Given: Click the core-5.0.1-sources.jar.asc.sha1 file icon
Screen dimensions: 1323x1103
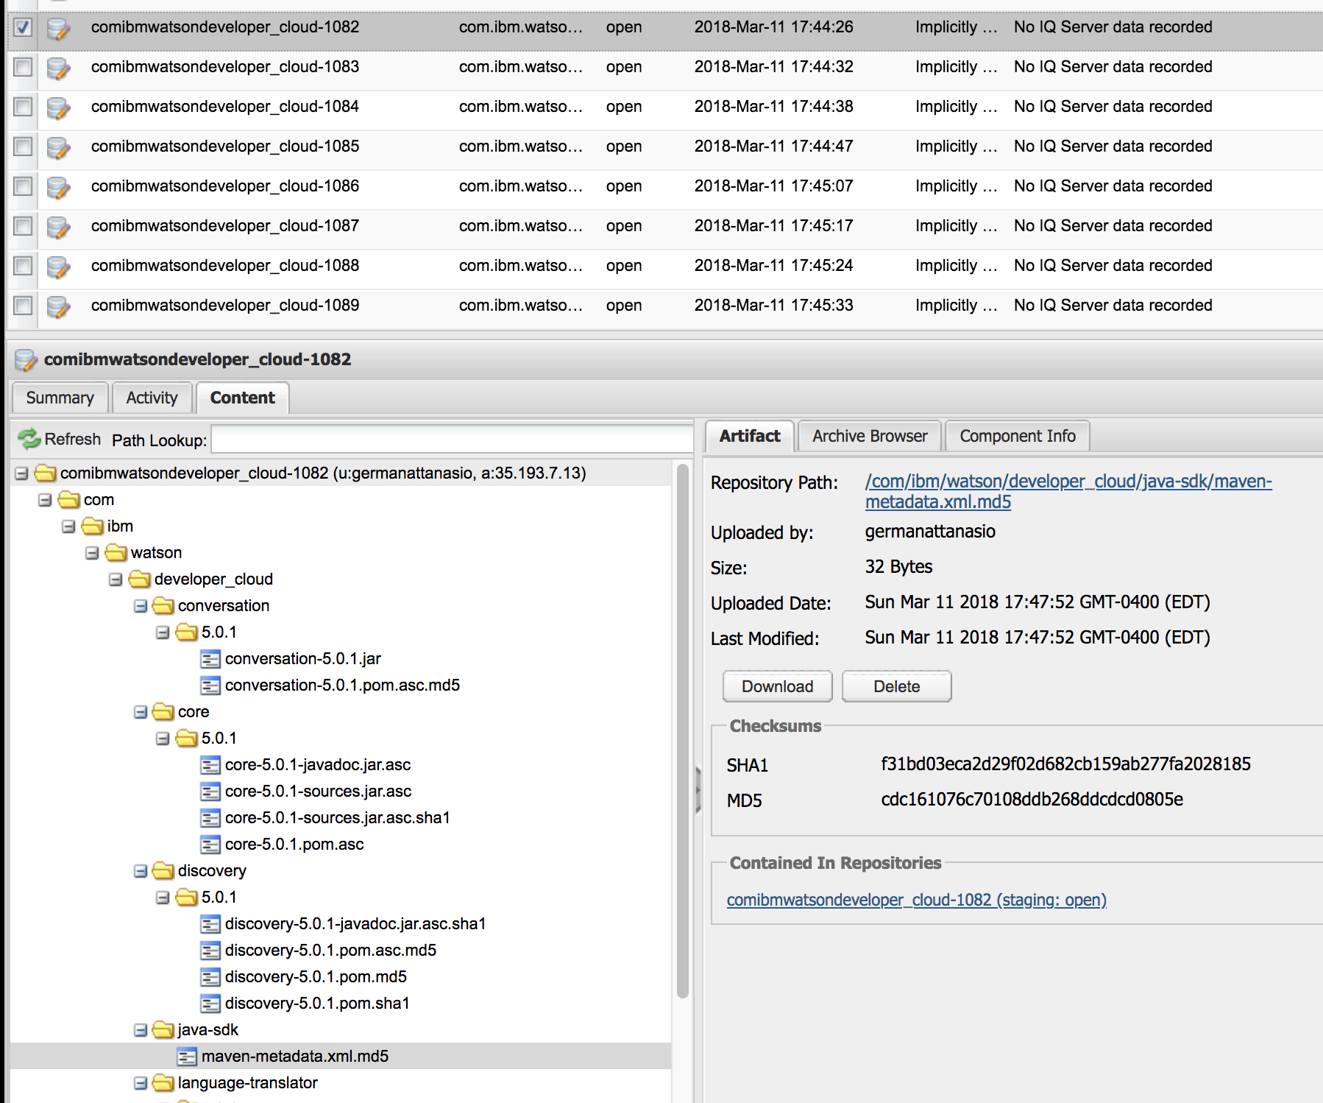Looking at the screenshot, I should [x=210, y=818].
